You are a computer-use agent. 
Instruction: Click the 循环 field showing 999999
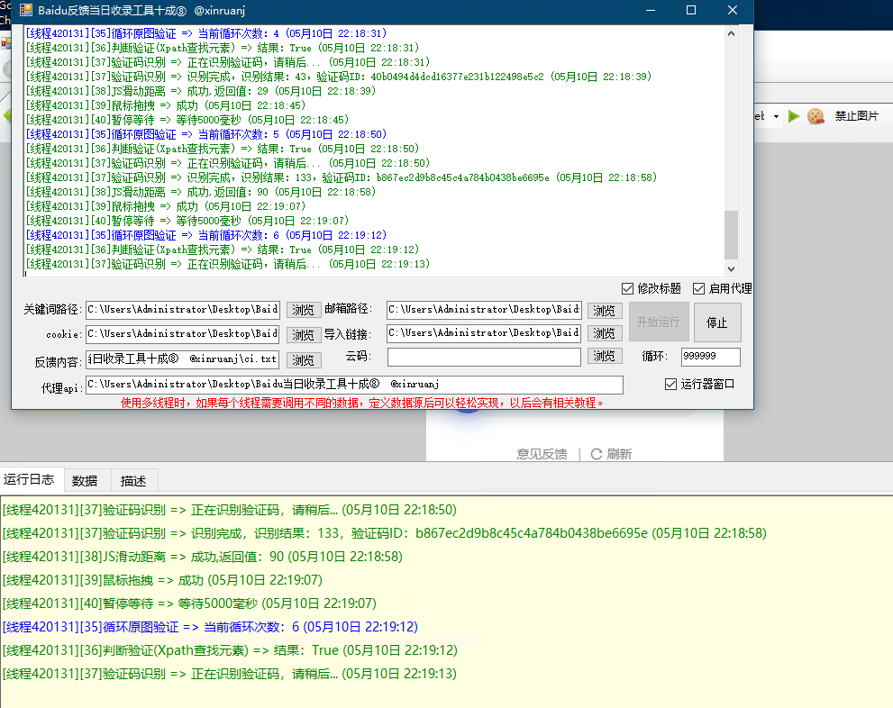click(x=711, y=357)
